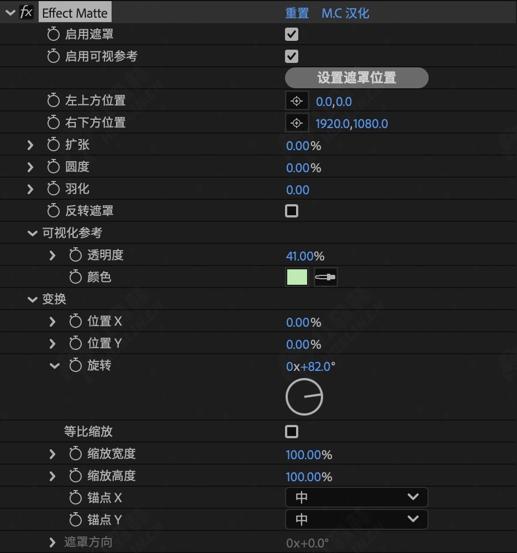Toggle stopwatch for 左上方位置

coord(53,100)
